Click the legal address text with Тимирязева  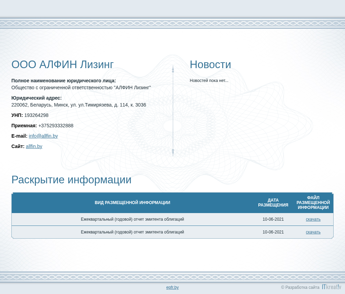point(79,105)
